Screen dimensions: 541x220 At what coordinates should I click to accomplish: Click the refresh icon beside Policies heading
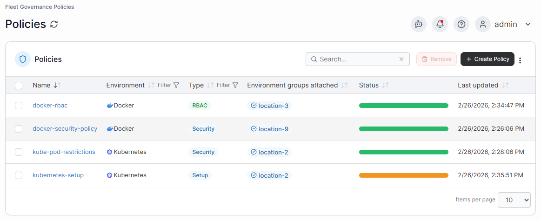click(x=54, y=24)
